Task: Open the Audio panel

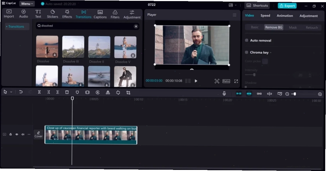Action: [x=24, y=14]
